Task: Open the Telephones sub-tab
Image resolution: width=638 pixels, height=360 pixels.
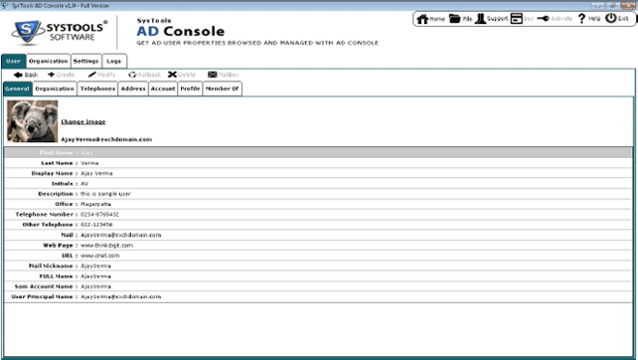Action: (x=97, y=89)
